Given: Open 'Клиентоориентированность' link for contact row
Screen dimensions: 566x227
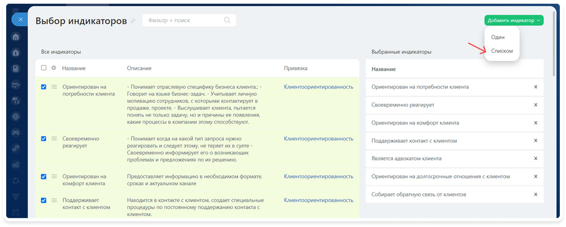Looking at the screenshot, I should coord(319,200).
